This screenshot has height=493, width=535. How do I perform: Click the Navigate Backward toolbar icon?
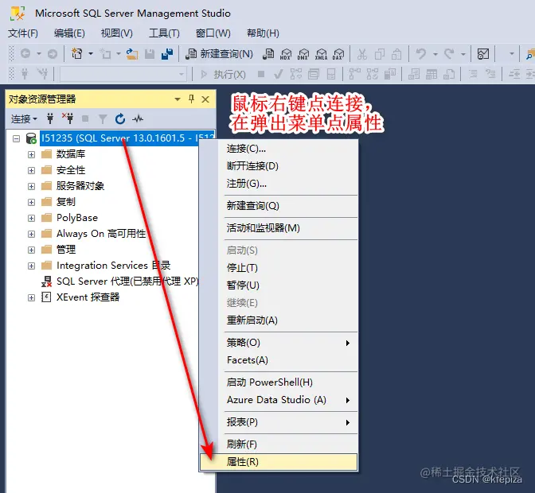[25, 54]
